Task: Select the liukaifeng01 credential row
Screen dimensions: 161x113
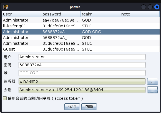Action: coord(81,26)
